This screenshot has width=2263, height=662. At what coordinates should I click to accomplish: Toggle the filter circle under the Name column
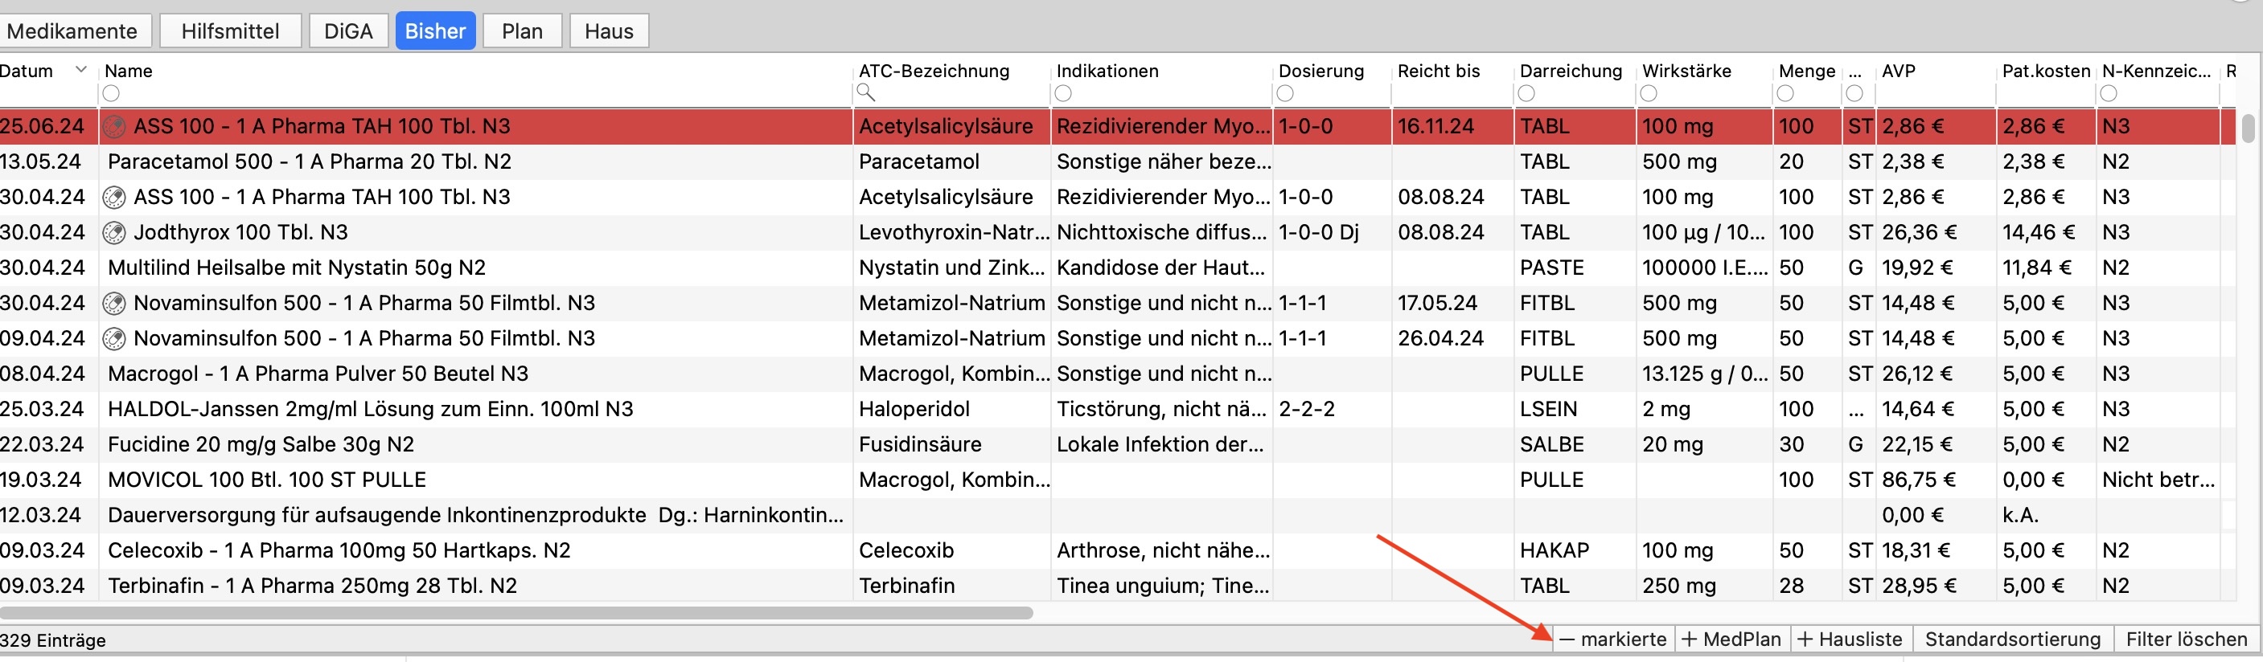(111, 93)
